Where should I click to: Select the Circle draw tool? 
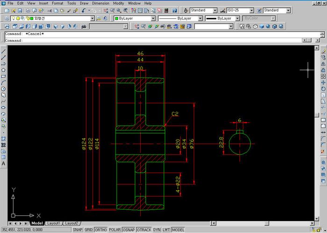pos(3,89)
